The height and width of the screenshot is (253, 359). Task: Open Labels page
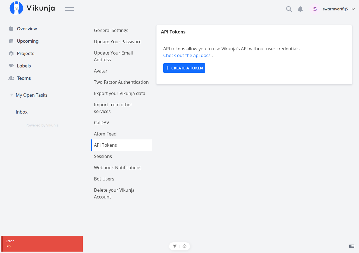24,66
